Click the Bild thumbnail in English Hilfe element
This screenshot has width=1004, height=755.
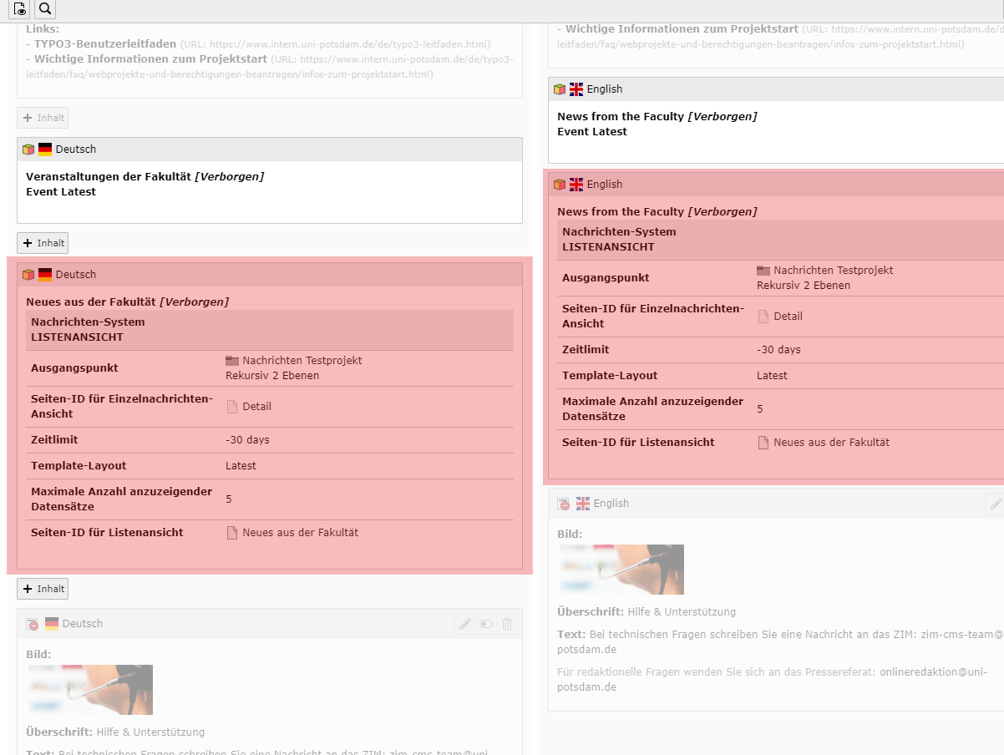coord(621,569)
